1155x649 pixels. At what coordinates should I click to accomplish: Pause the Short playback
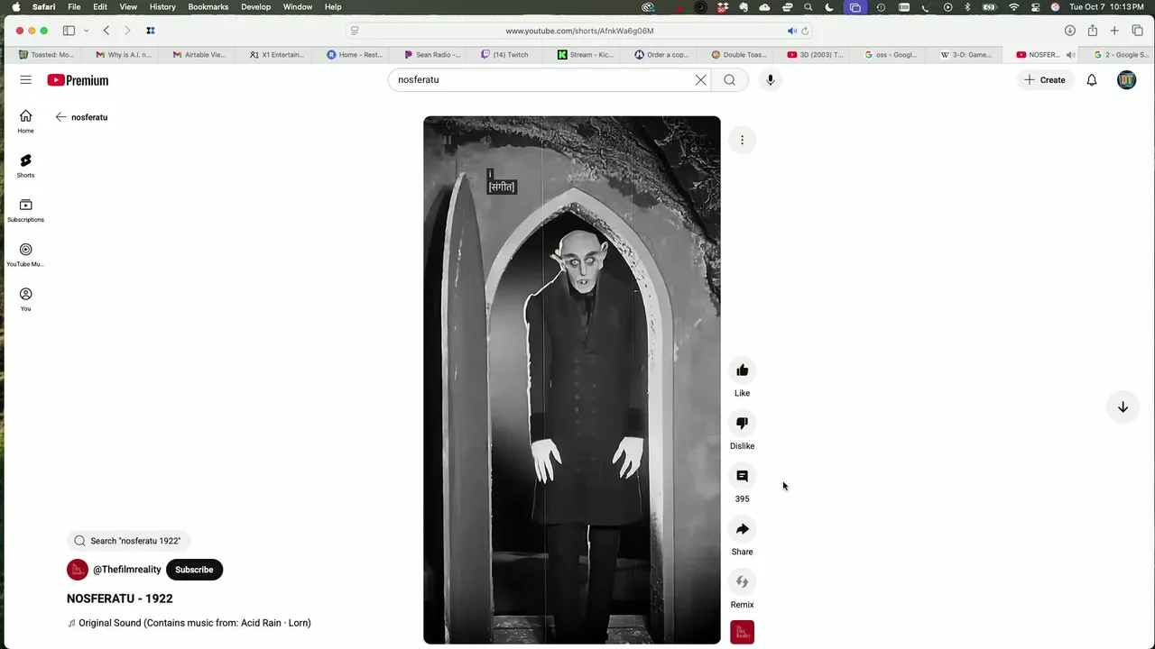pyautogui.click(x=447, y=140)
